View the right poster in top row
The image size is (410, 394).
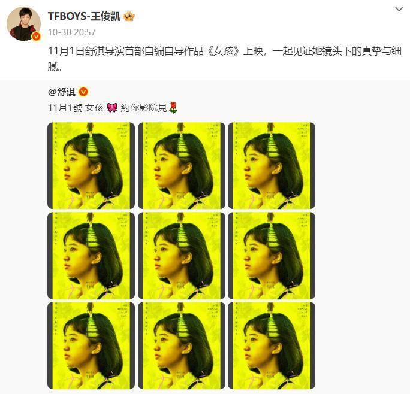[272, 166]
